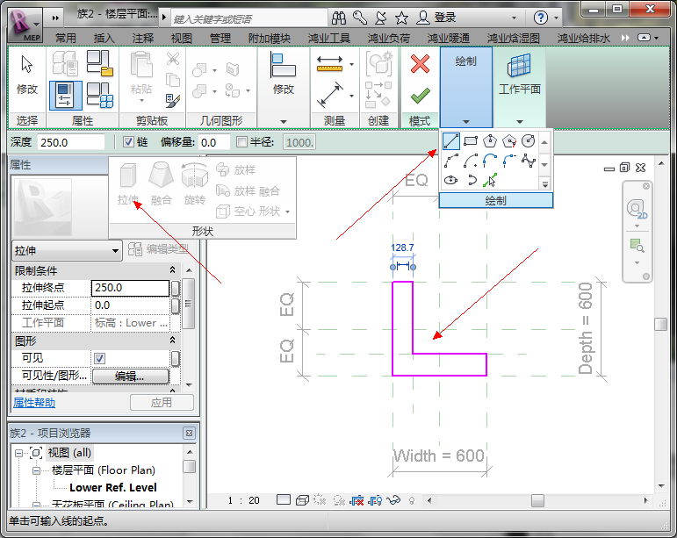This screenshot has width=677, height=538.
Task: Select the Inscribed Polygon draw tool
Action: (x=490, y=141)
